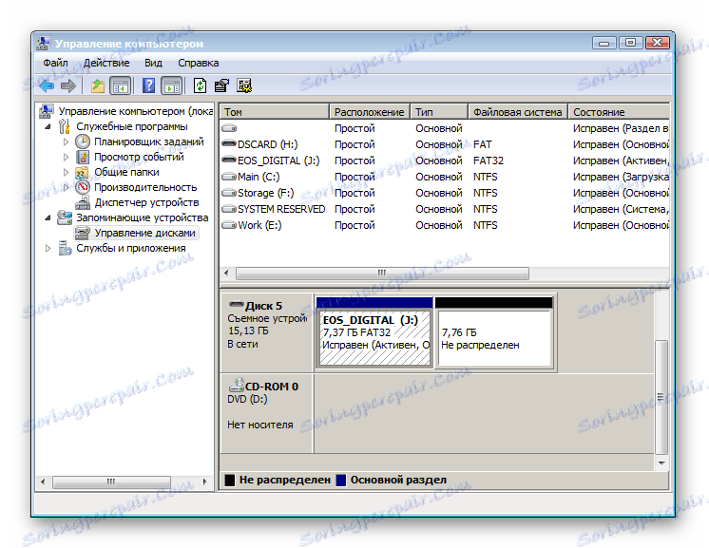709x548 pixels.
Task: Expand the Производительность tree node
Action: pyautogui.click(x=66, y=187)
